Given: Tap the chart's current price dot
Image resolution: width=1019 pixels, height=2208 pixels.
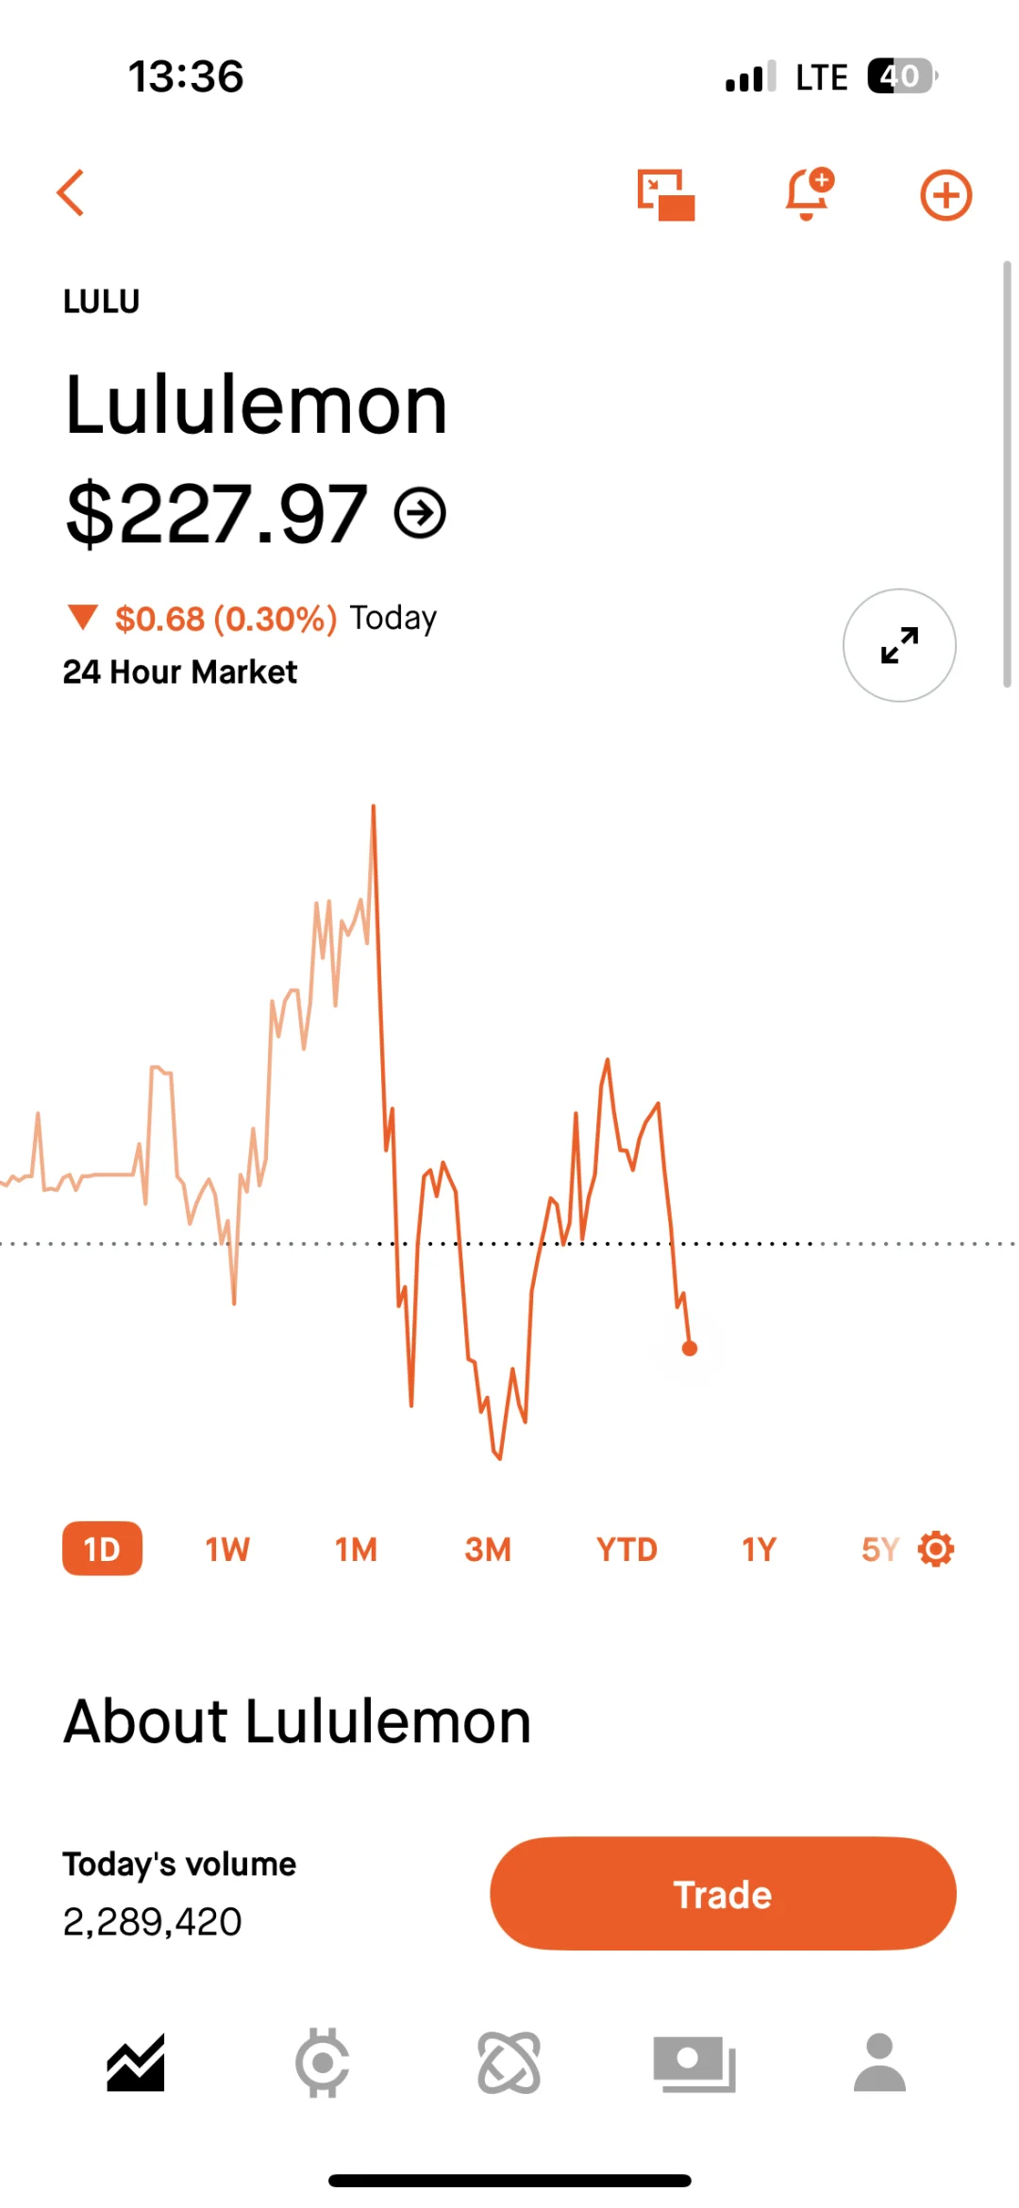Looking at the screenshot, I should (x=690, y=1349).
